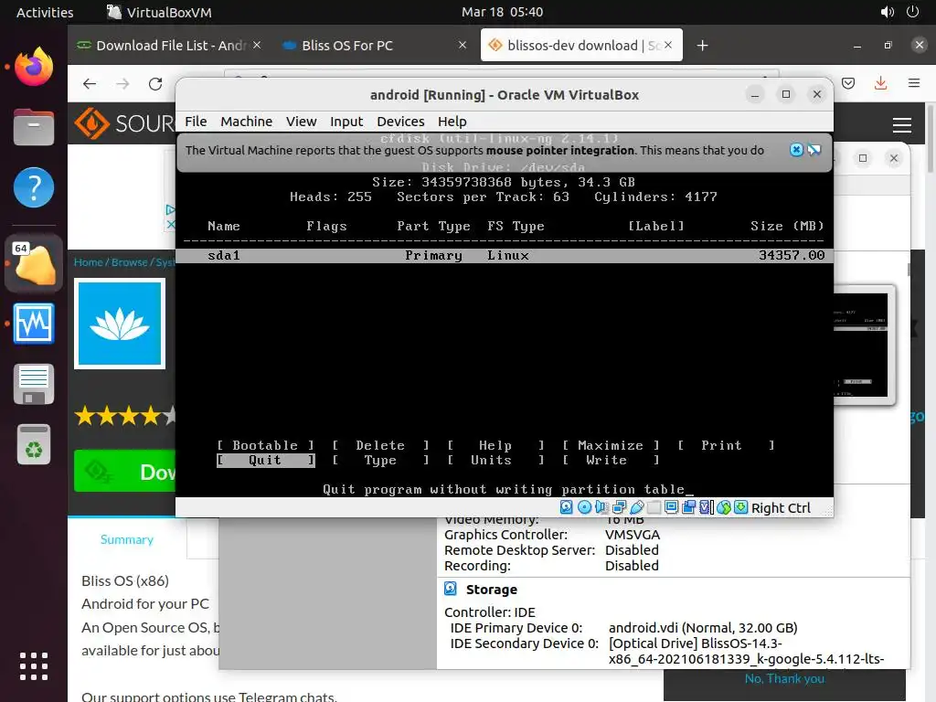Viewport: 936px width, 702px height.
Task: Select the Bootable option in cfdisk
Action: pos(265,445)
